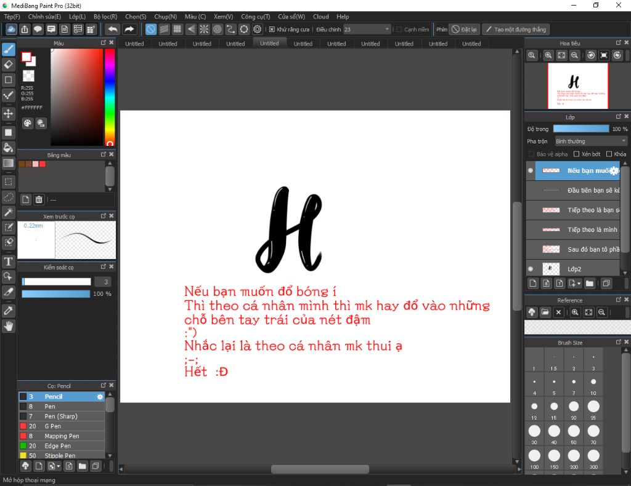The width and height of the screenshot is (631, 486).
Task: Open gear settings of the selected layer
Action: [614, 170]
